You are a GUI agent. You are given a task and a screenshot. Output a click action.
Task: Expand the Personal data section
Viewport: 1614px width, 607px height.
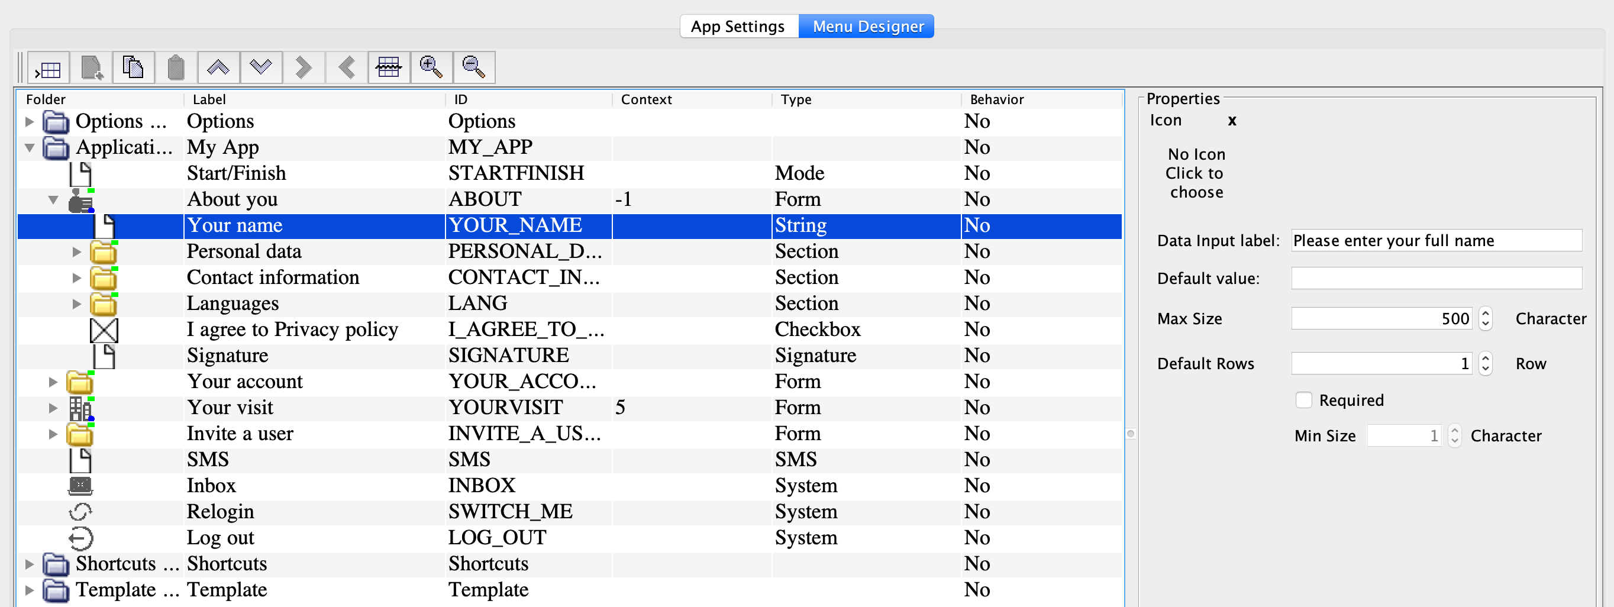(76, 252)
